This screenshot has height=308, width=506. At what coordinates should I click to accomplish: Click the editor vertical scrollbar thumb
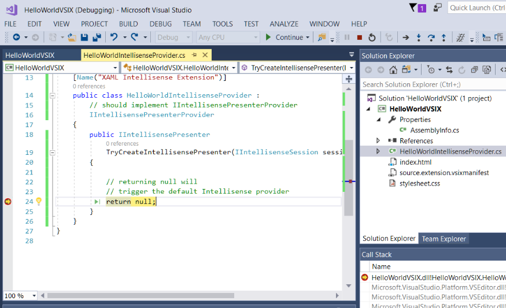click(349, 178)
